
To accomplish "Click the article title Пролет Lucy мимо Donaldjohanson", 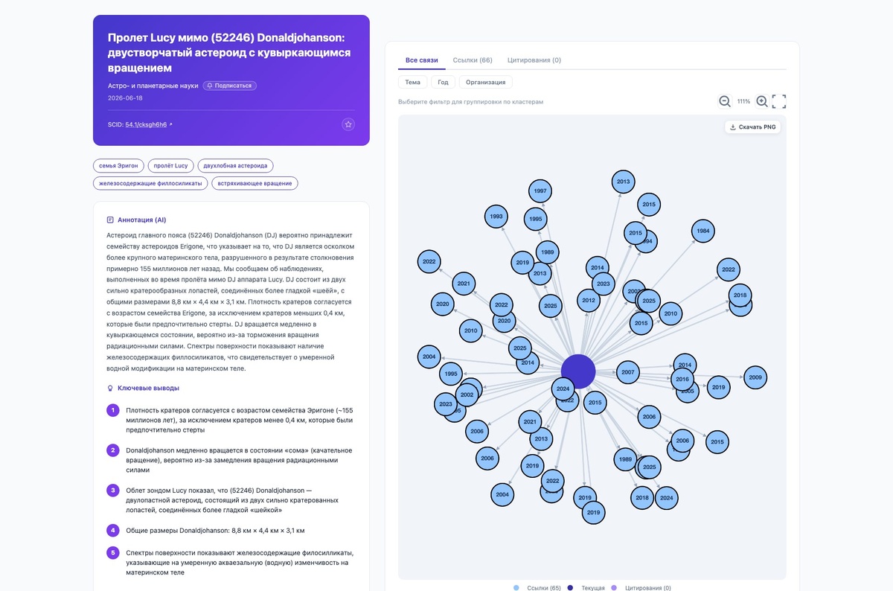I will (229, 53).
